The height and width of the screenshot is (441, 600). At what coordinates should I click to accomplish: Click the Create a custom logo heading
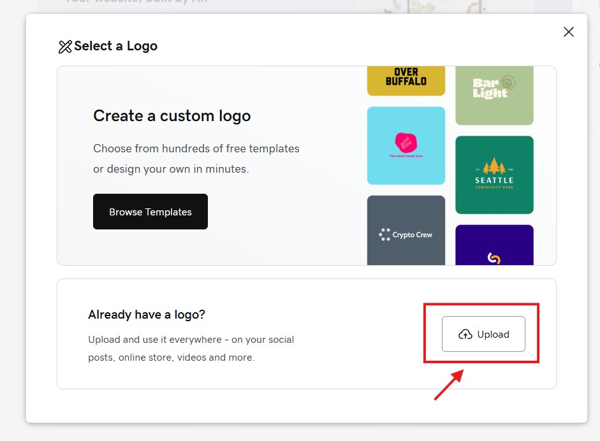click(x=172, y=116)
